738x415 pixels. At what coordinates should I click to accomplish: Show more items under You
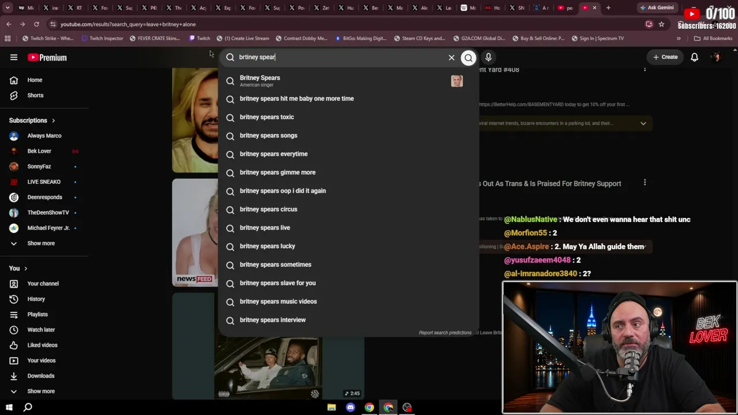(x=41, y=391)
